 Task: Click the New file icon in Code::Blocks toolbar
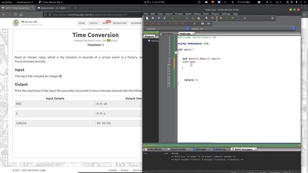pos(147,18)
